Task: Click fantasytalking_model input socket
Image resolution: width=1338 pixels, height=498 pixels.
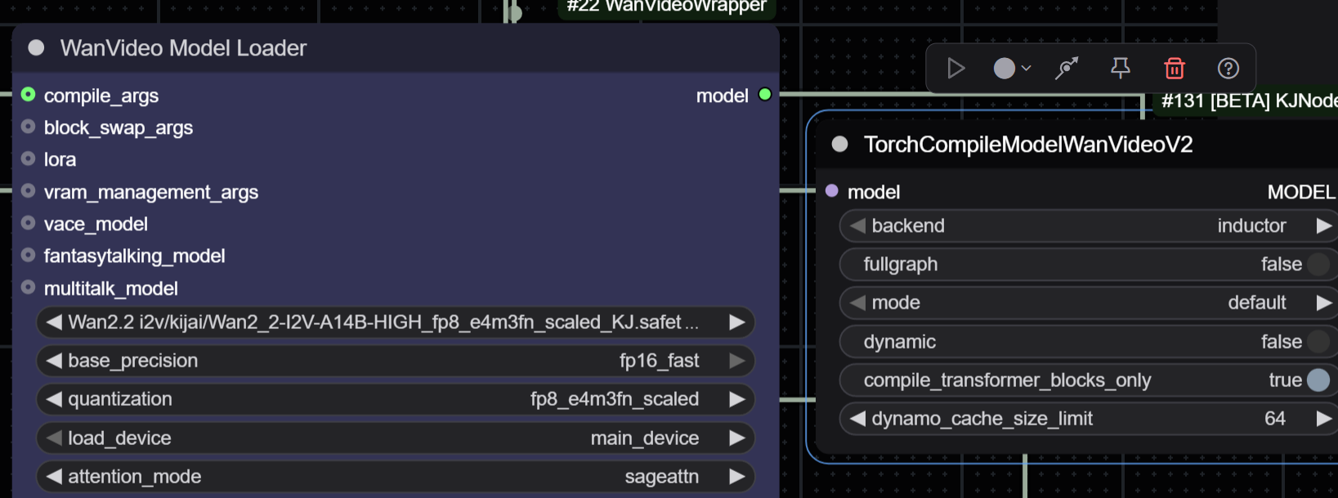Action: point(29,255)
